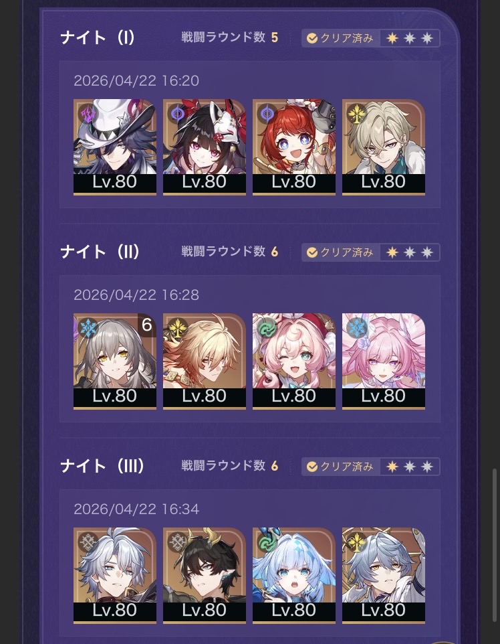Click the vertical scrollbar on the right edge
This screenshot has width=500, height=644.
click(495, 546)
